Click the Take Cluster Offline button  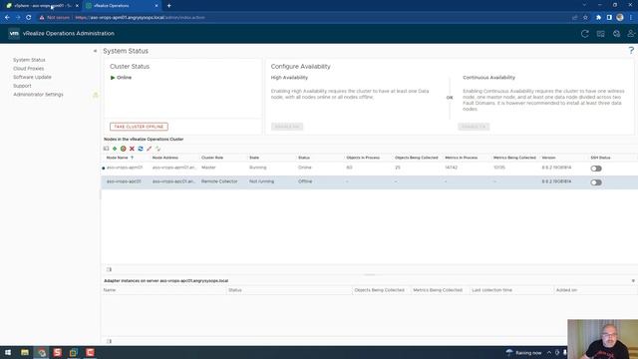139,127
